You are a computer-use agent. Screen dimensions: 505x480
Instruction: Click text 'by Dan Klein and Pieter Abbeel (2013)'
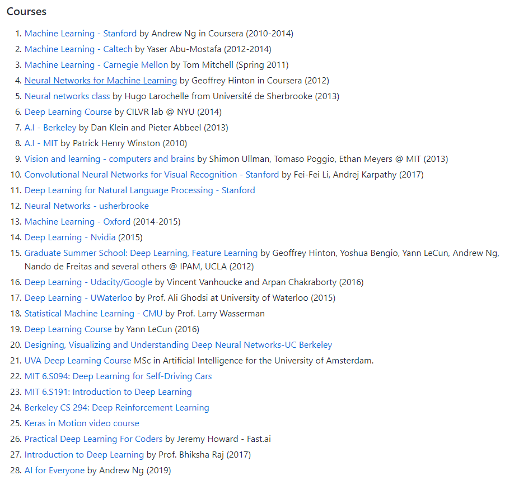153,128
